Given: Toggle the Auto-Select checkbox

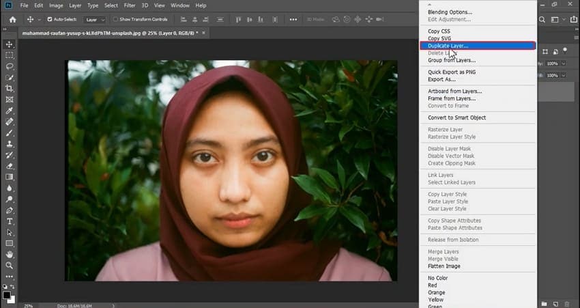Looking at the screenshot, I should pyautogui.click(x=50, y=19).
